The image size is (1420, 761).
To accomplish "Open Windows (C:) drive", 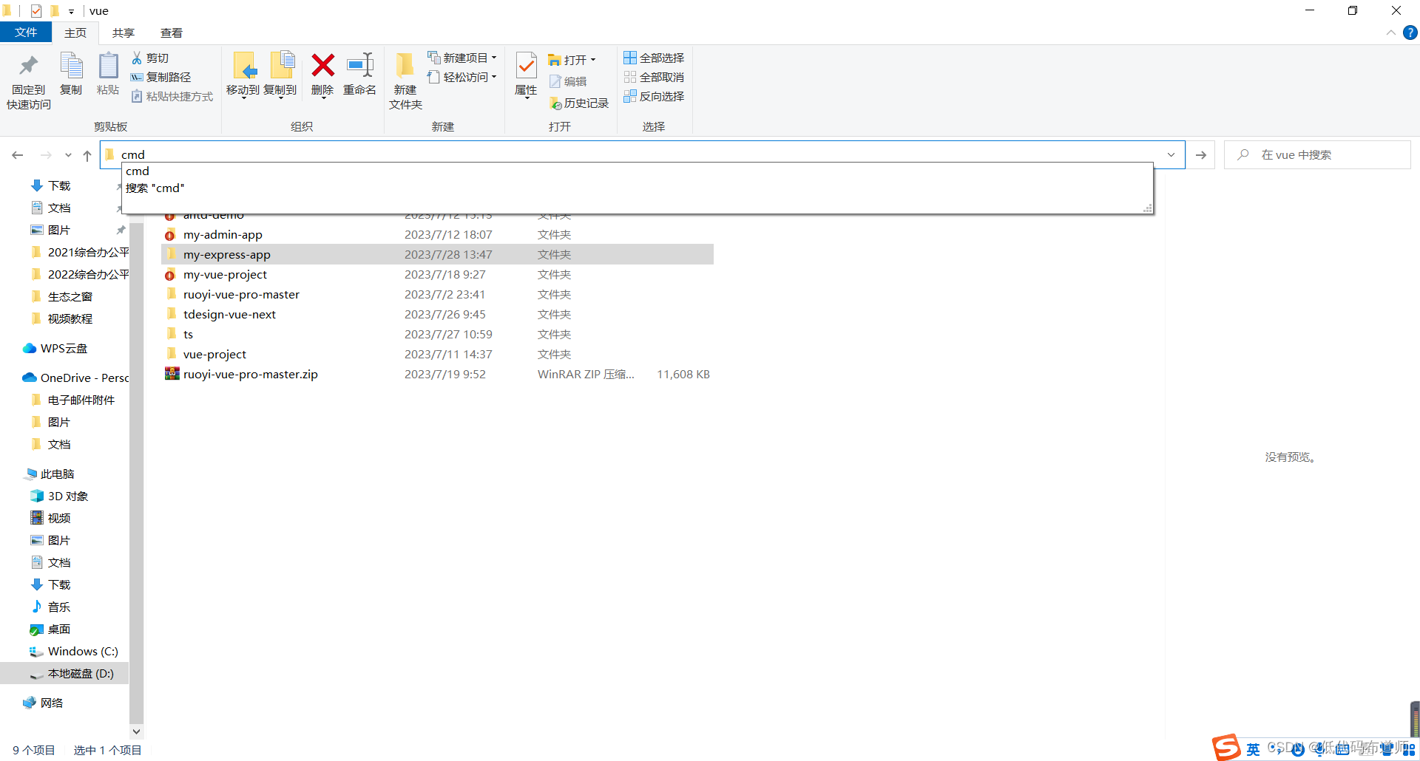I will (x=83, y=651).
